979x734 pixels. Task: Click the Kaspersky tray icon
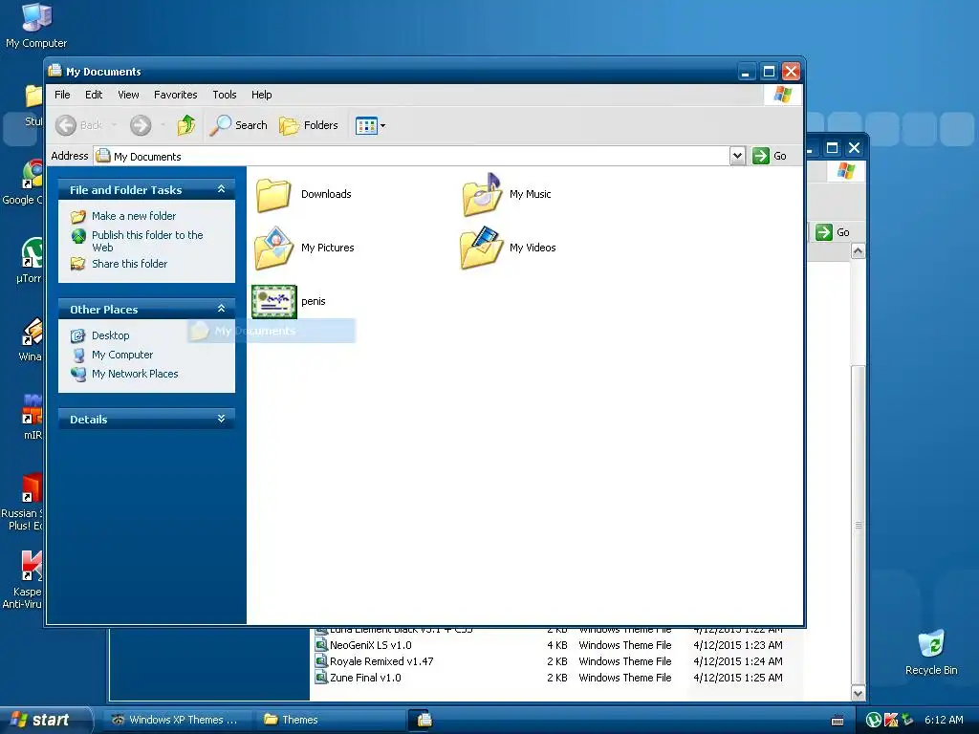(891, 721)
